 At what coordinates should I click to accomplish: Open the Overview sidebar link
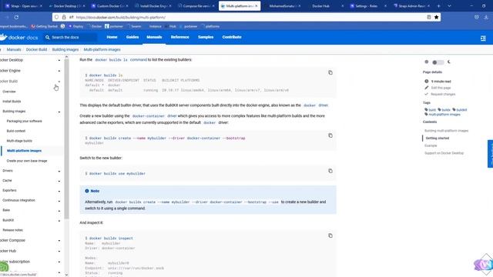coord(9,92)
